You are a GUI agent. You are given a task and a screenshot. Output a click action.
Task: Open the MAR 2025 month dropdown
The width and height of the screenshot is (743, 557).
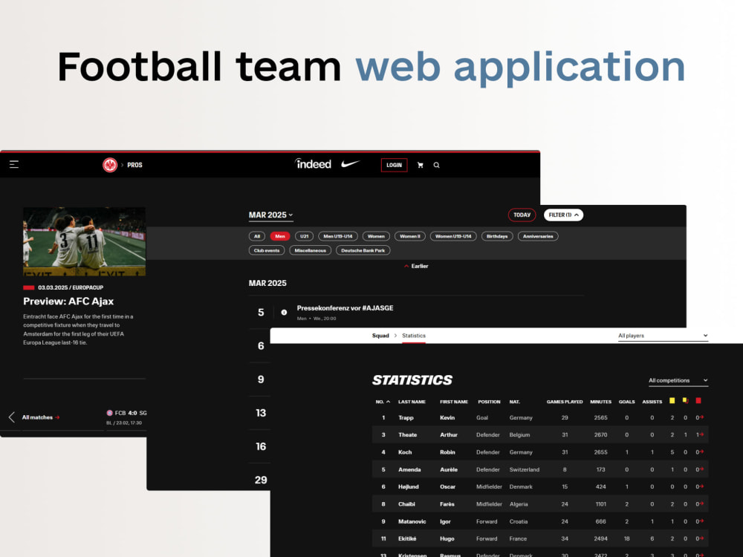pos(271,215)
